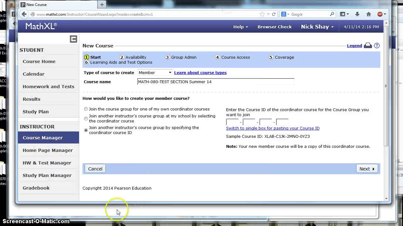The image size is (403, 226).
Task: Select the join my own coordinator course option
Action: (x=86, y=109)
